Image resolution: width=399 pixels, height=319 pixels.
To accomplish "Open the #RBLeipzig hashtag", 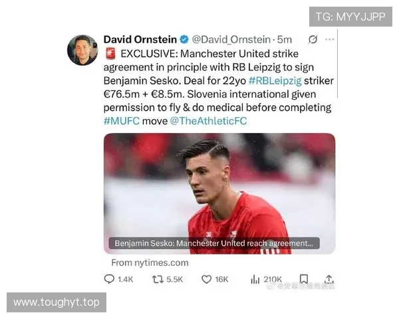I will coord(275,80).
